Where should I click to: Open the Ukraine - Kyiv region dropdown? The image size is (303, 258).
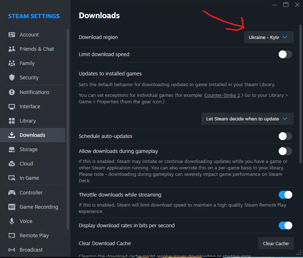268,37
